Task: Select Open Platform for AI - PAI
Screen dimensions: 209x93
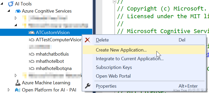Action: coord(49,90)
